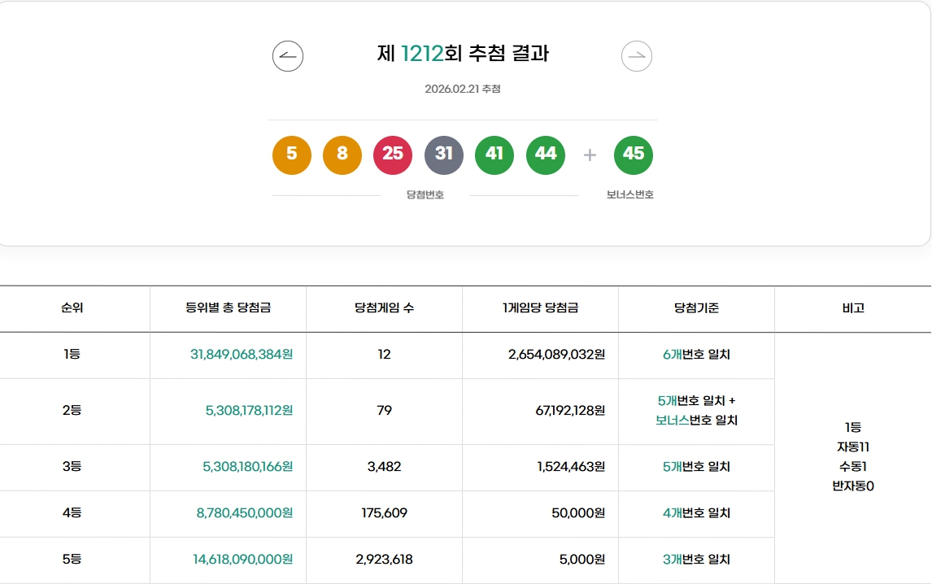Select the green ball numbered 44
932x584 pixels.
point(545,155)
